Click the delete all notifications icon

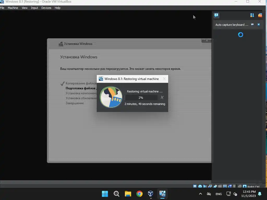260,15
